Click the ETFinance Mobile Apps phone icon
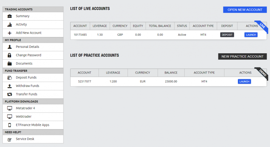 tap(10, 125)
